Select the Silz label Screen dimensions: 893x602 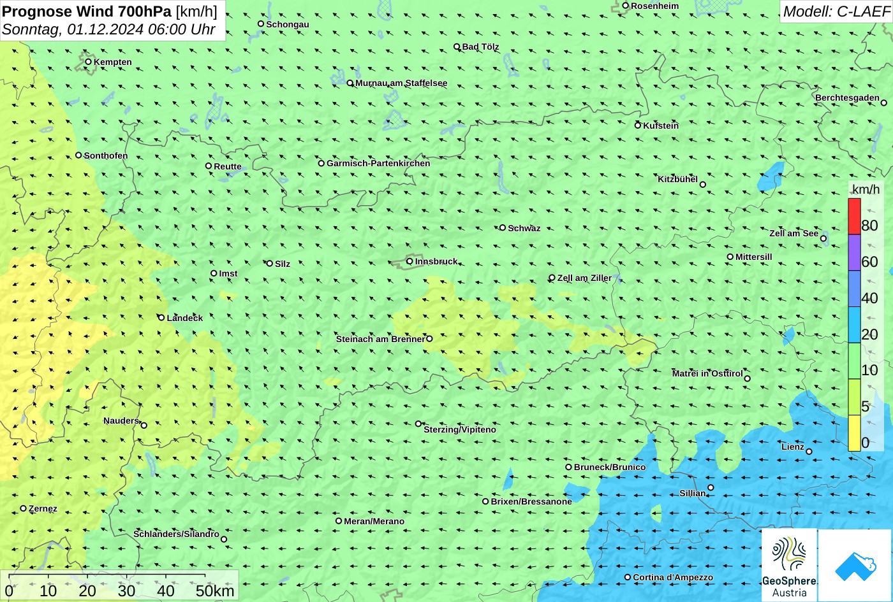point(283,264)
